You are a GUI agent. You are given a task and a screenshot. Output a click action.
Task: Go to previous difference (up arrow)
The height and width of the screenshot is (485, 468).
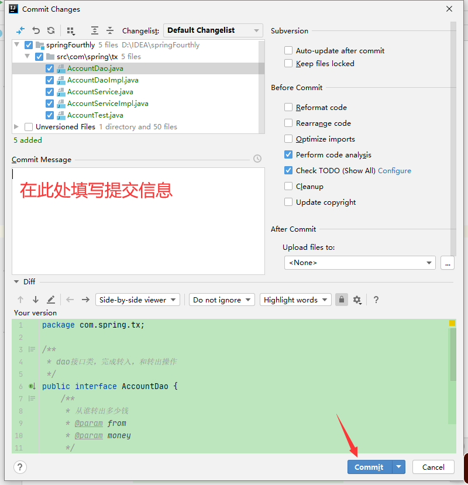click(x=20, y=300)
